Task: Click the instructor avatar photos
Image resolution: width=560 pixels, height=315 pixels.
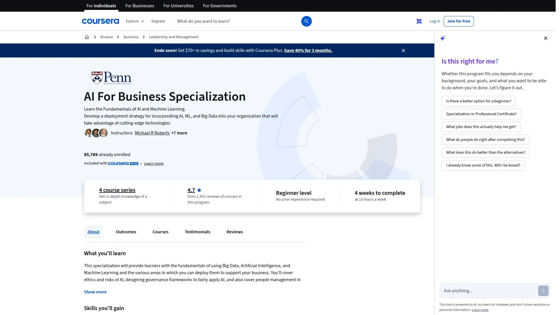Action: tap(96, 133)
